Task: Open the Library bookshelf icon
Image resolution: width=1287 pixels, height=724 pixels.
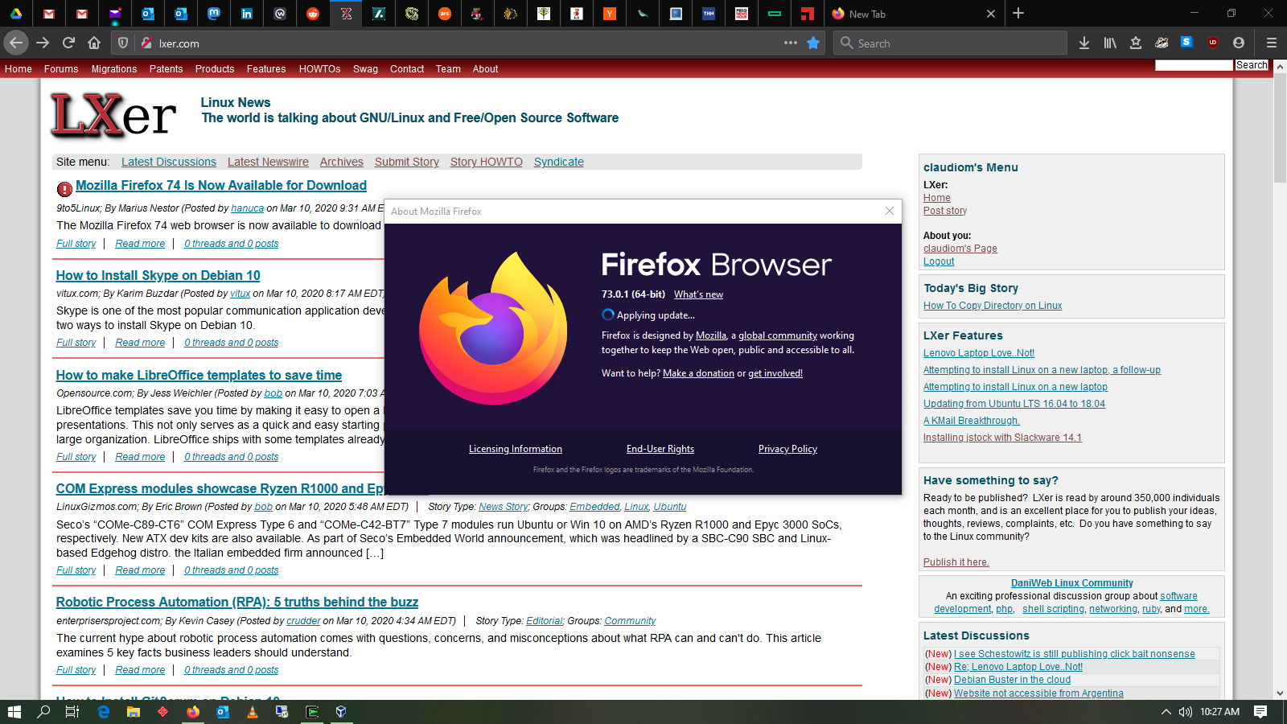Action: pyautogui.click(x=1110, y=43)
